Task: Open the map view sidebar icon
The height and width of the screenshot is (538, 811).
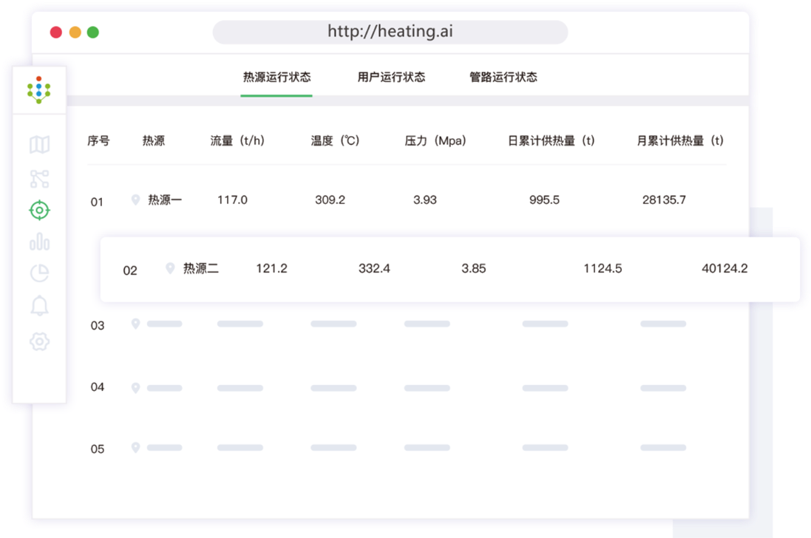Action: point(39,145)
